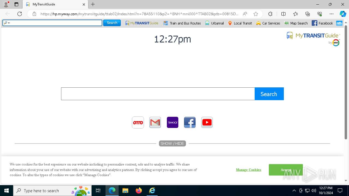This screenshot has width=349, height=196.
Task: Open browser Extensions icon
Action: pyautogui.click(x=270, y=14)
